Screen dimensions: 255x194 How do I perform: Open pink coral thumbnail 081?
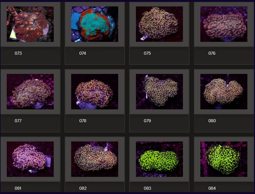point(30,159)
